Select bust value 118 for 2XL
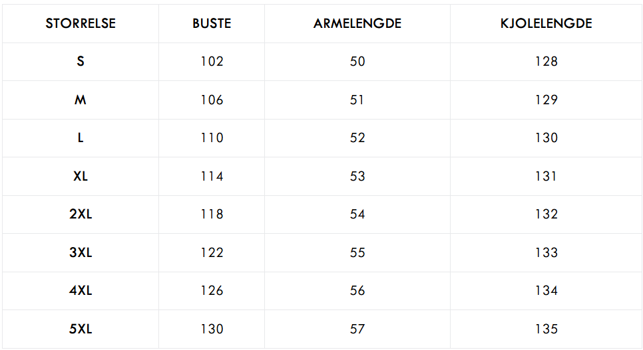 pos(212,214)
